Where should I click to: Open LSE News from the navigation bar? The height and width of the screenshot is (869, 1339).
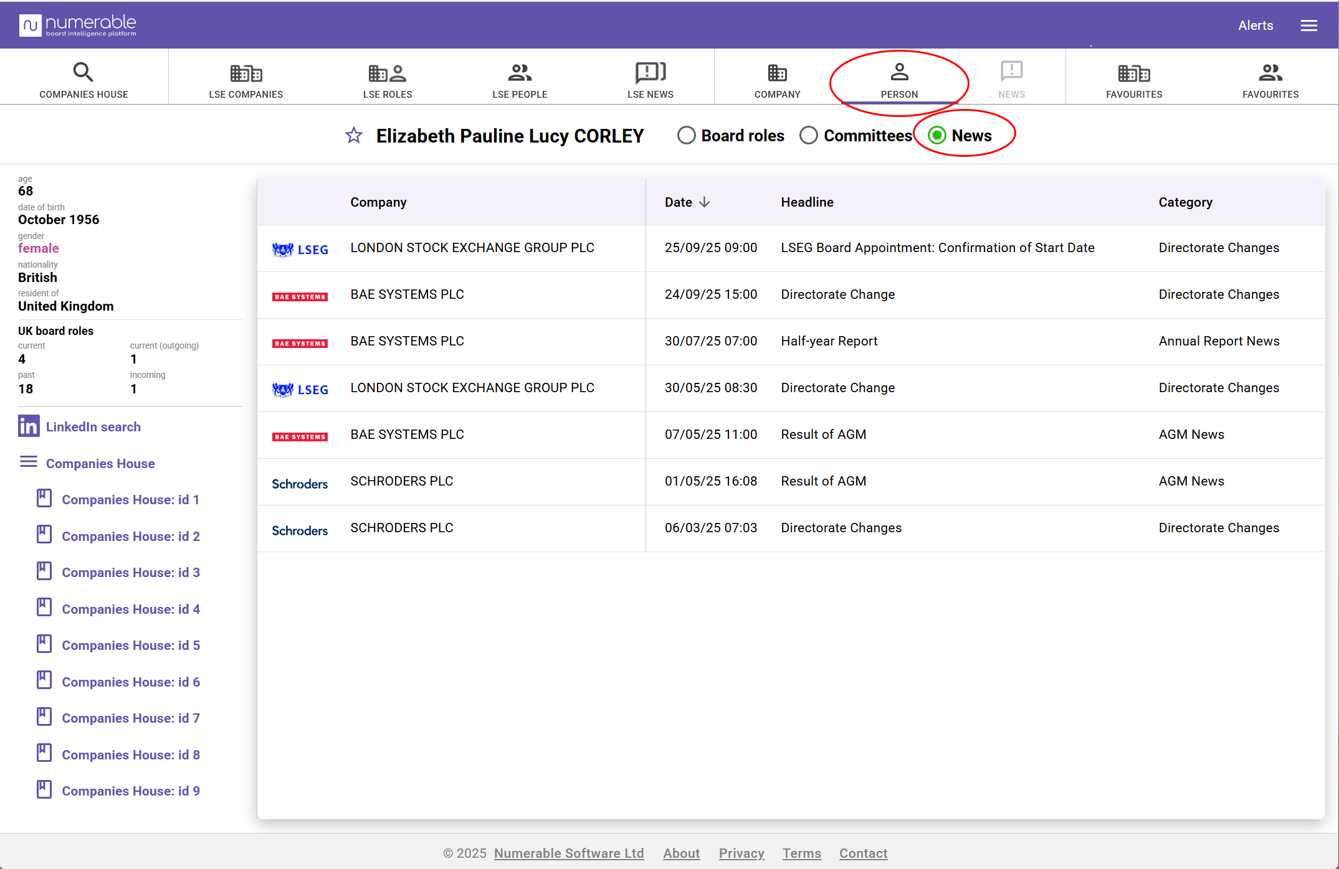(x=650, y=80)
